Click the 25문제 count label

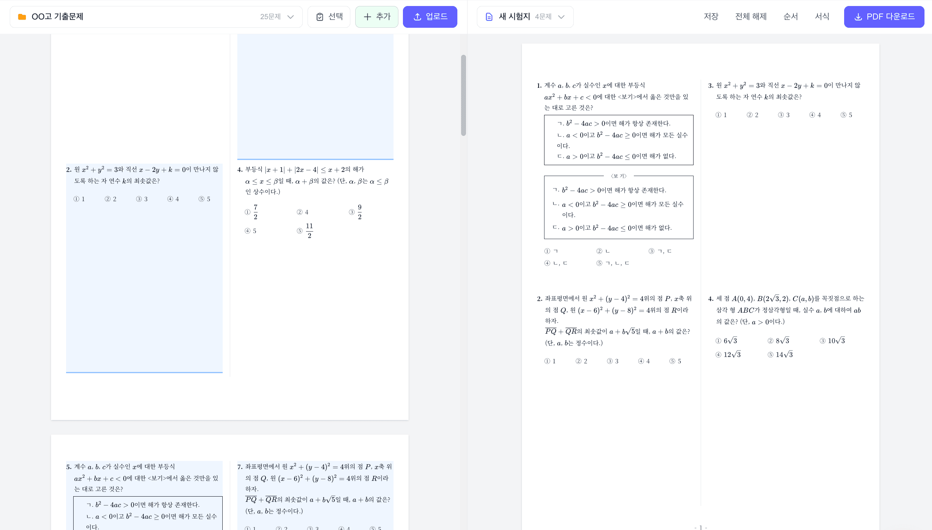click(270, 17)
